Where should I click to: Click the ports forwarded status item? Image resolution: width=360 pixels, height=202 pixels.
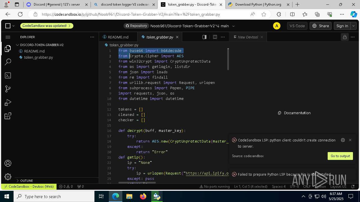tap(80, 187)
